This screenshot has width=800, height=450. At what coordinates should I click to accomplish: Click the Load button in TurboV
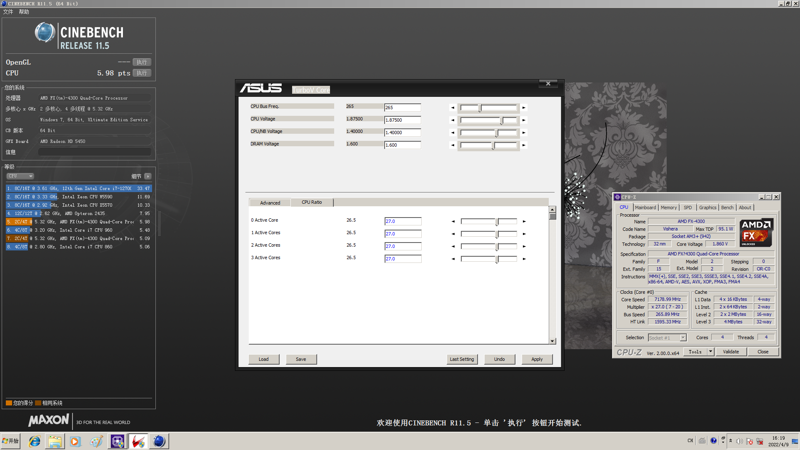pyautogui.click(x=264, y=359)
